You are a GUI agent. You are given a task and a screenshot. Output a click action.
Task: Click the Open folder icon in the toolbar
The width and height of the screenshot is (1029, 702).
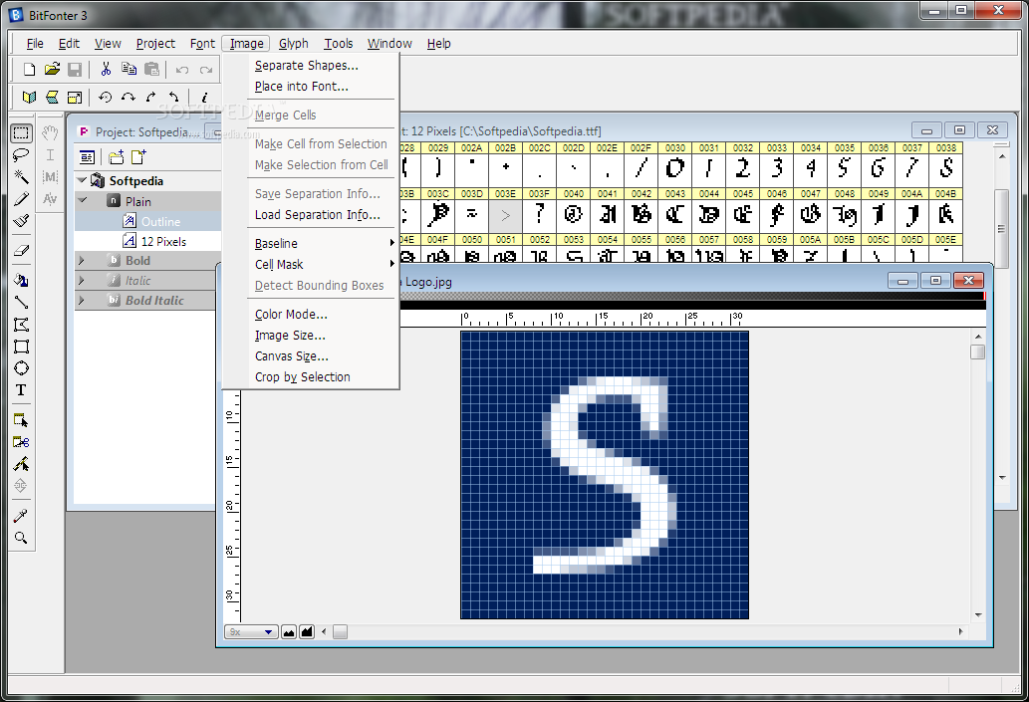click(53, 69)
